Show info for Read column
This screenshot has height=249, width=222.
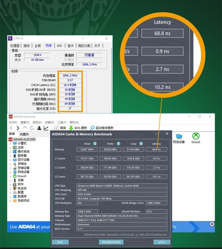(x=95, y=144)
